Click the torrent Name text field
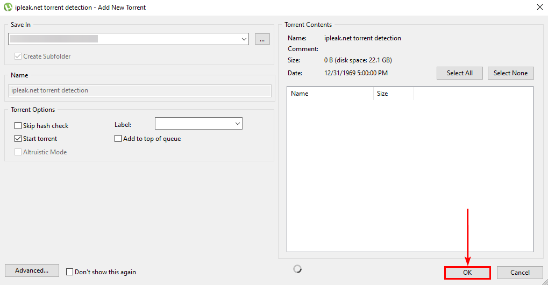This screenshot has height=285, width=548. [x=140, y=90]
